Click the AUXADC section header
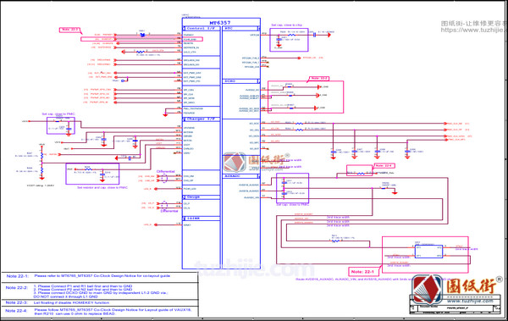Screen dimensions: 508x321 click(x=241, y=176)
